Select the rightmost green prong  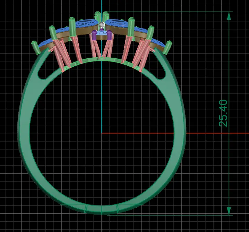pos(167,48)
